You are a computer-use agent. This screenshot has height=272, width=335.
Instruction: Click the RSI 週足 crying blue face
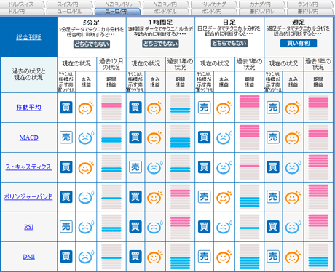[x=293, y=227]
